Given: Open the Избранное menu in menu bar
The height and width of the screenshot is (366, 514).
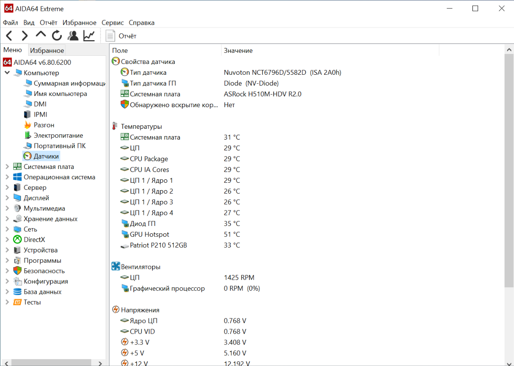Looking at the screenshot, I should (79, 22).
